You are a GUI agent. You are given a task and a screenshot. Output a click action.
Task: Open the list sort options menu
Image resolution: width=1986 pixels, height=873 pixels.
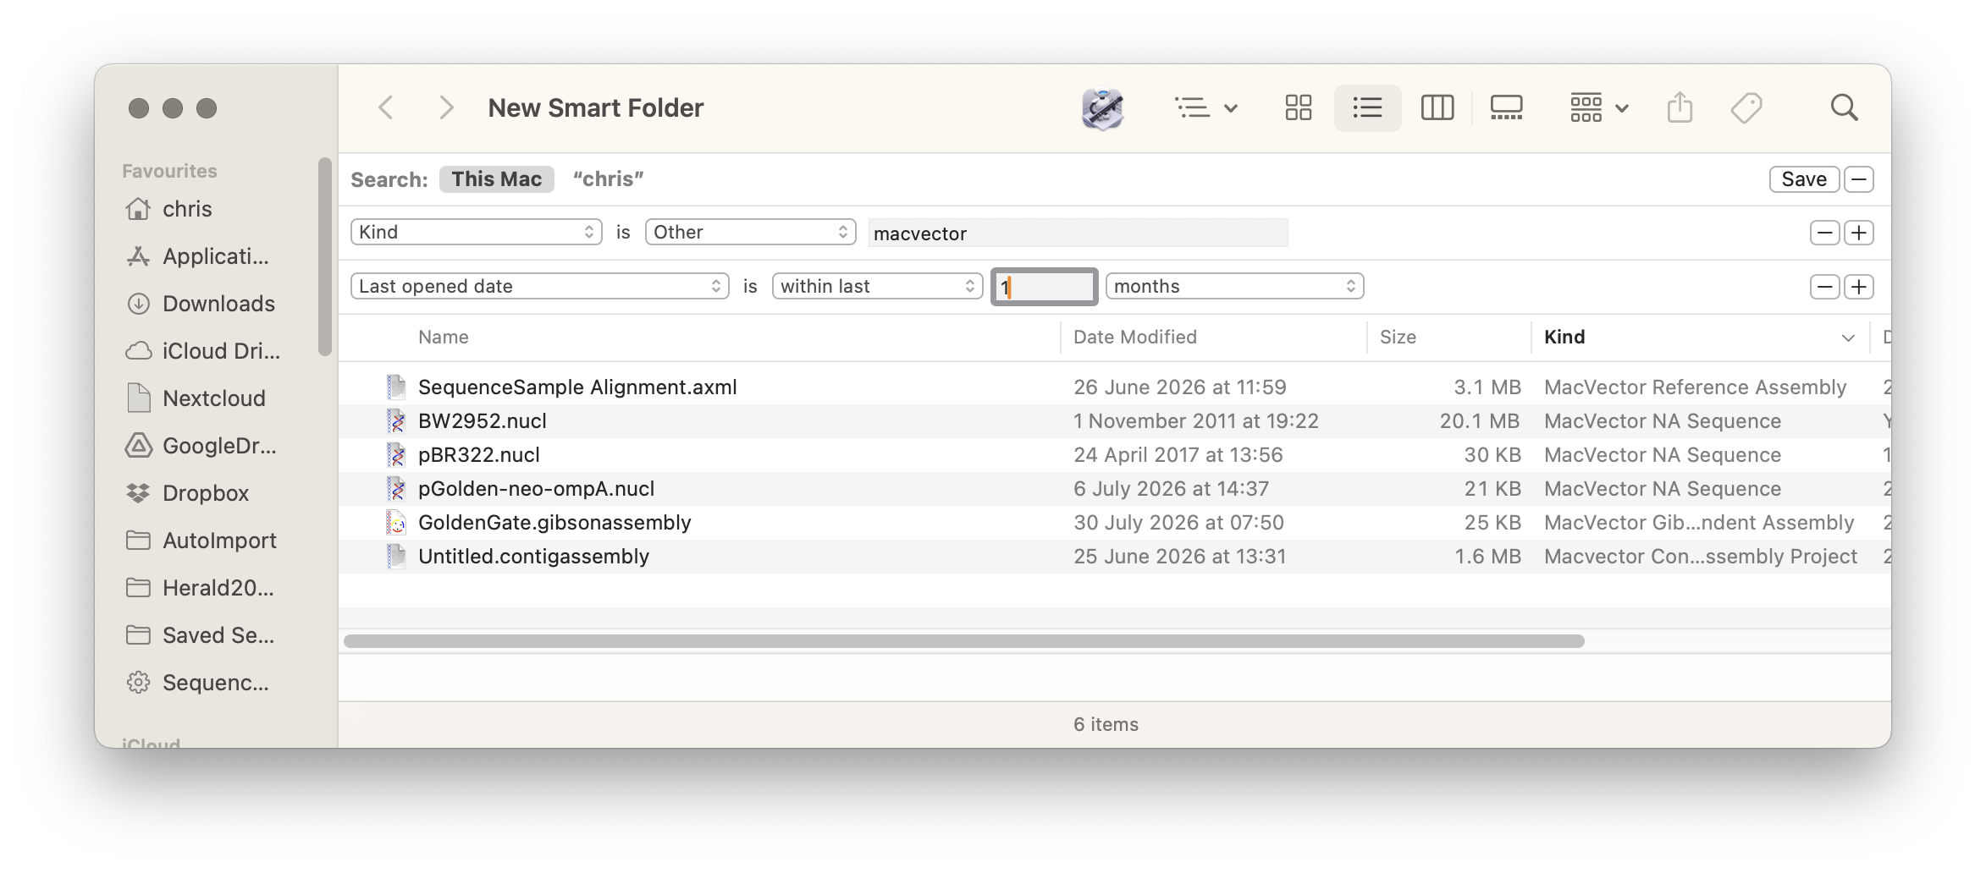[x=1206, y=108]
